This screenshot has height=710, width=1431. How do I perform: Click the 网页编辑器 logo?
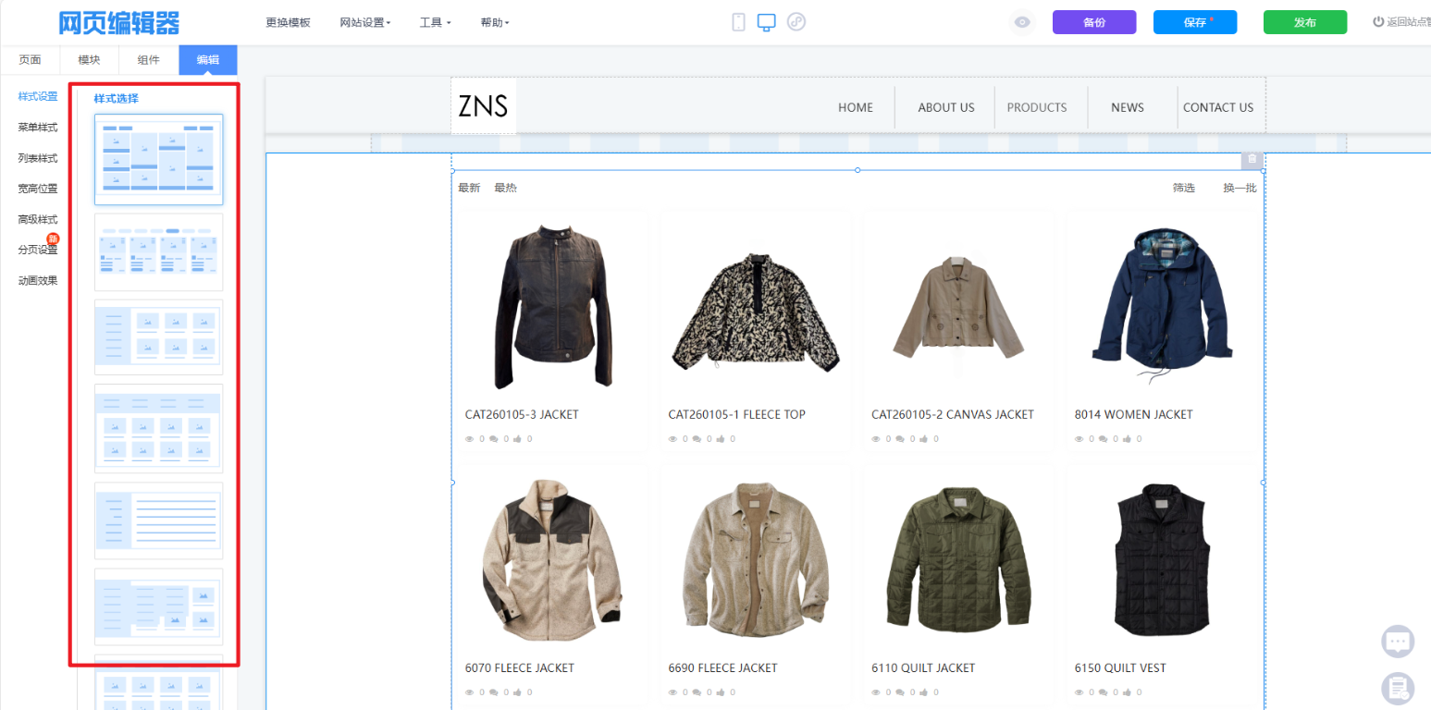pyautogui.click(x=119, y=23)
